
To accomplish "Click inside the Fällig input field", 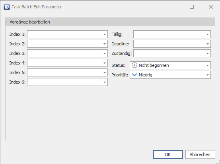I will pos(172,34).
